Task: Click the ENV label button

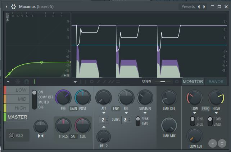Action: (x=116, y=109)
